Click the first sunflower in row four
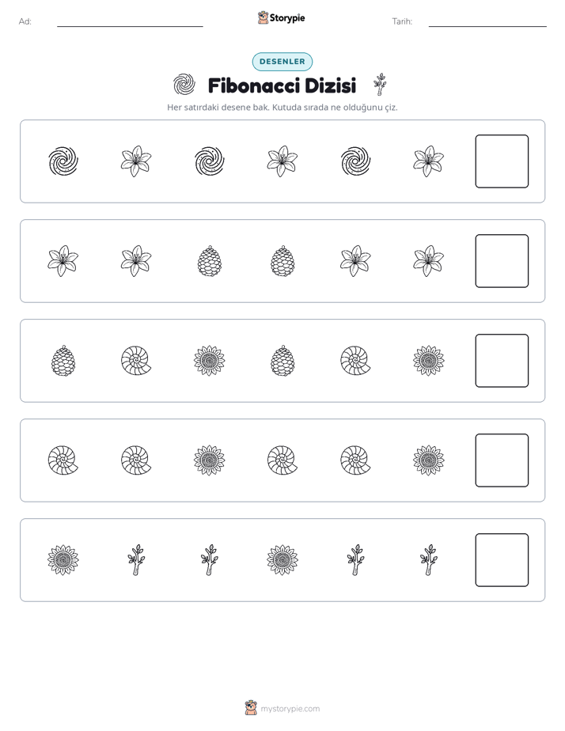This screenshot has height=731, width=565. point(210,460)
